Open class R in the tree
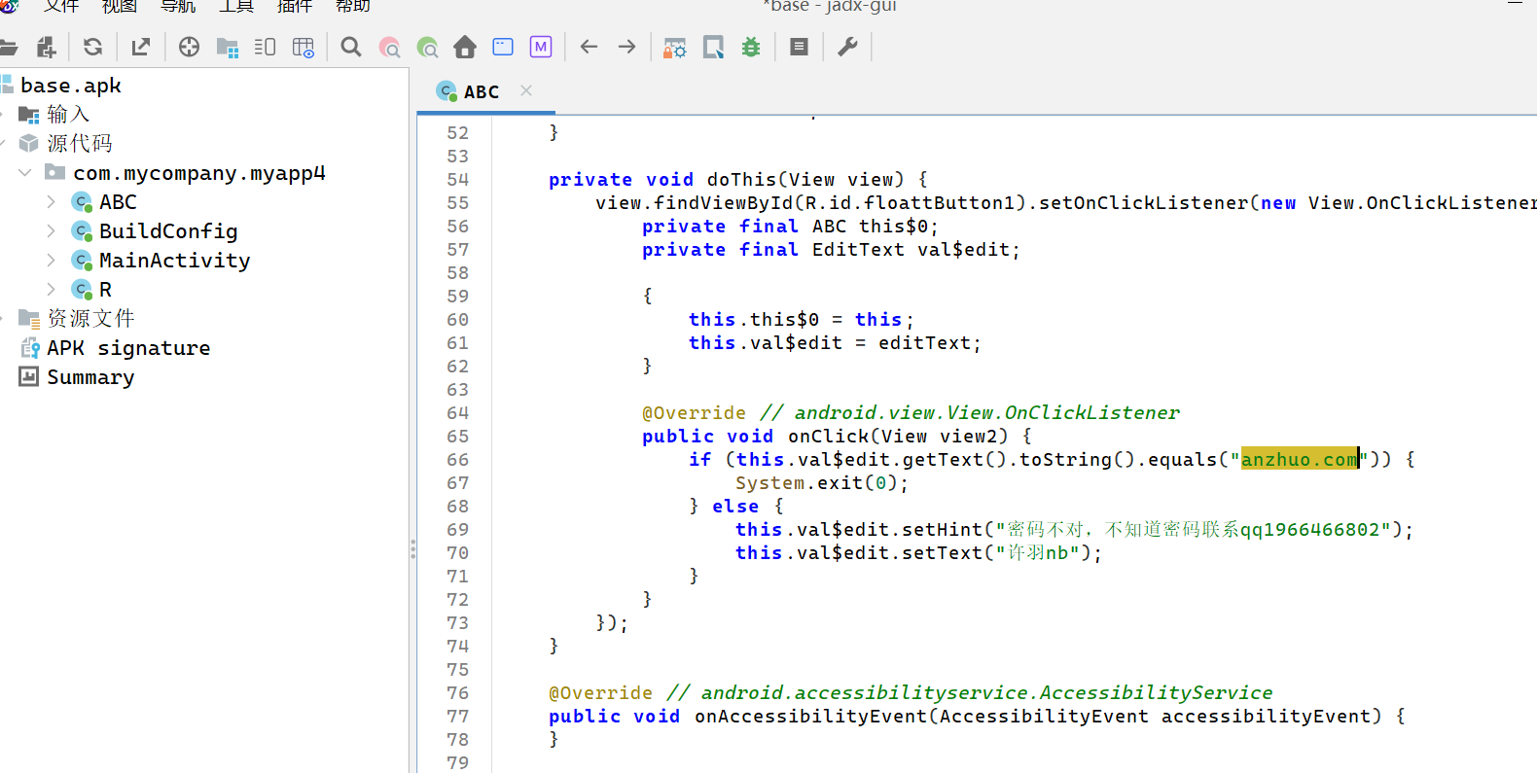The height and width of the screenshot is (773, 1537). pyautogui.click(x=105, y=290)
